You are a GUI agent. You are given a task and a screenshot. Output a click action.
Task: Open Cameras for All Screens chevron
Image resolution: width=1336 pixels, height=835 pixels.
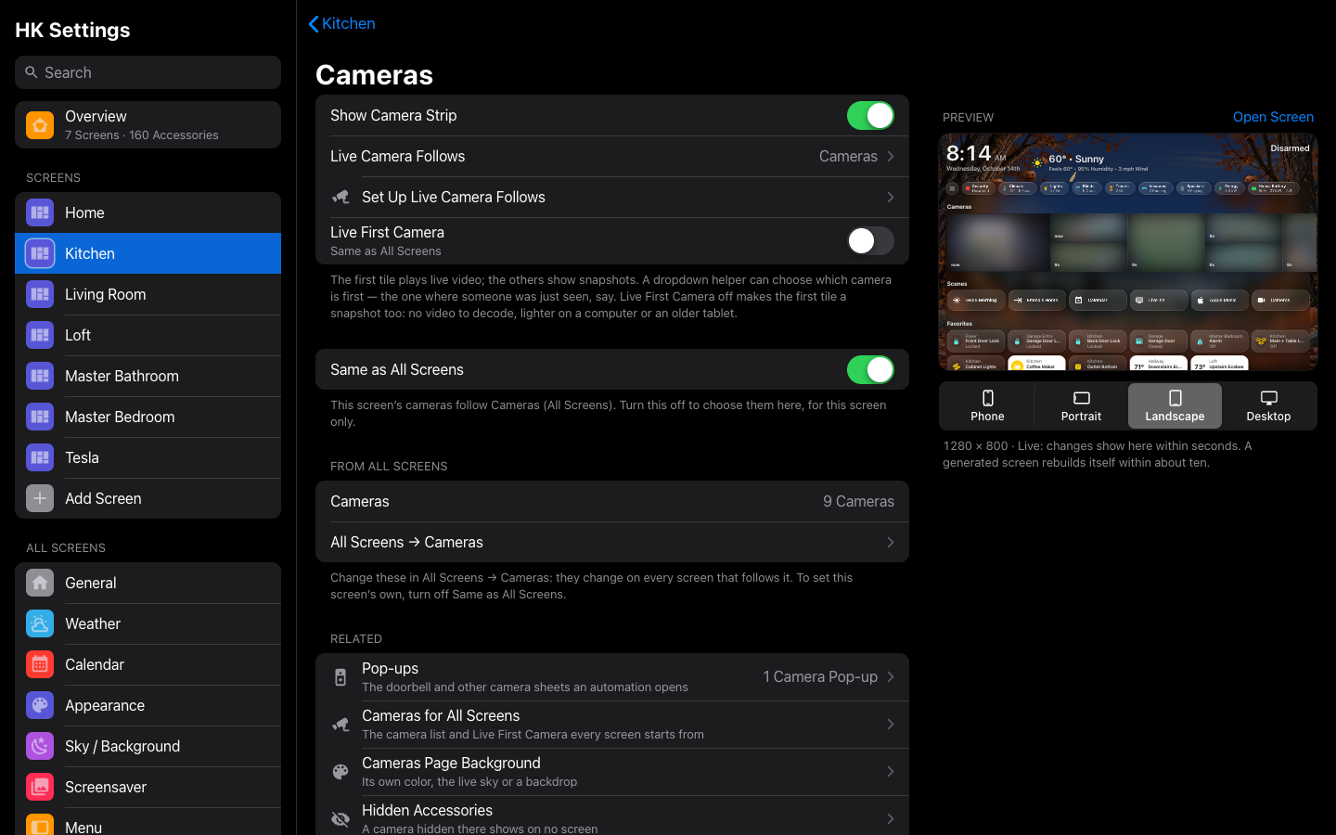click(891, 725)
